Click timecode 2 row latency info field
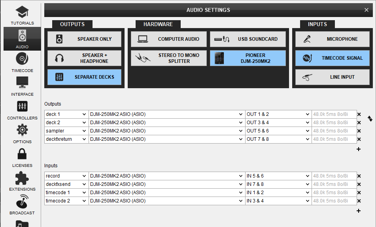 [x=334, y=201]
